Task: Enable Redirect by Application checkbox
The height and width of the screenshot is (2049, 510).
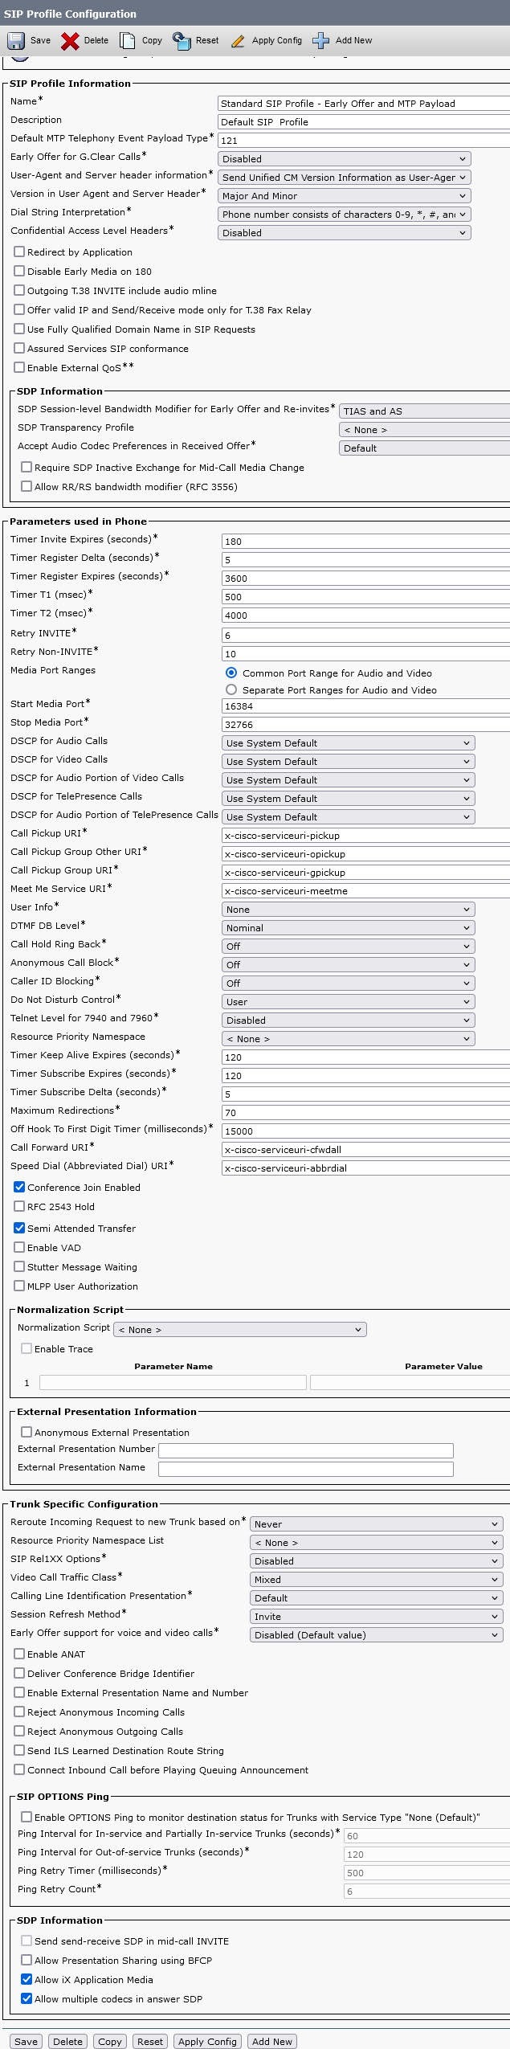Action: click(19, 252)
